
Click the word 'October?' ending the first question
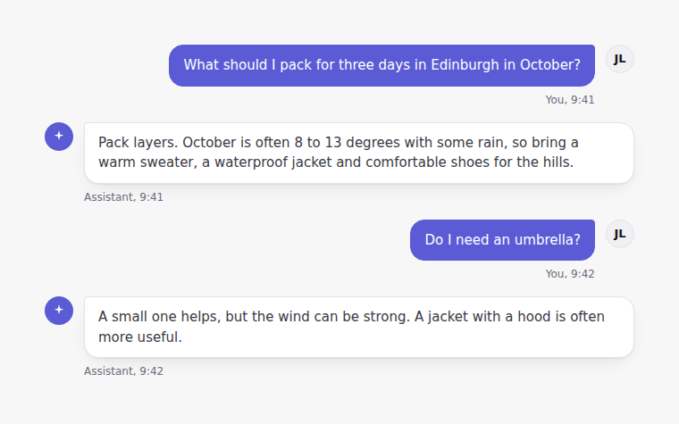[x=550, y=65]
